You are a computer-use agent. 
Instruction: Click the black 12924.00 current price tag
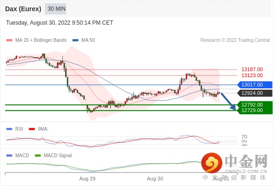tap(255, 93)
